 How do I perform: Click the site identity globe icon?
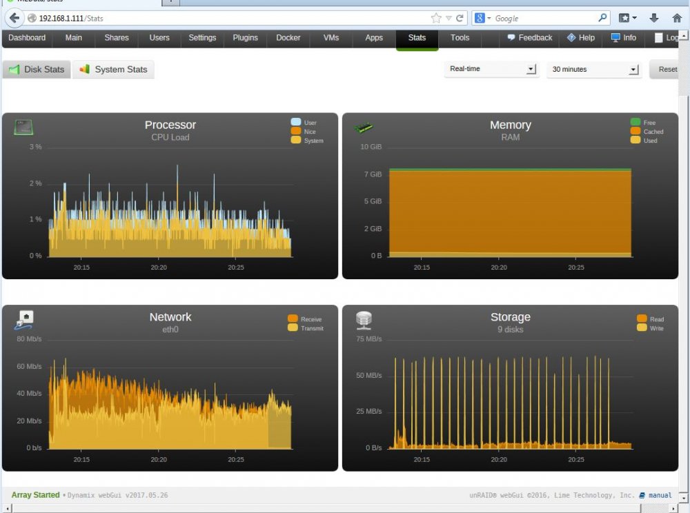32,18
